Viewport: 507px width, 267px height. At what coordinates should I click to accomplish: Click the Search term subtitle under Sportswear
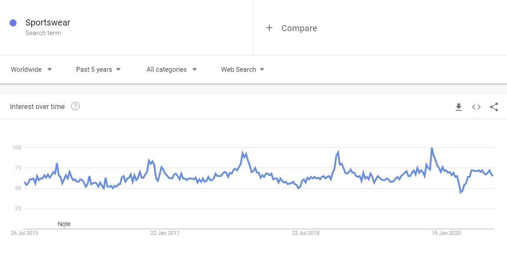coord(43,33)
